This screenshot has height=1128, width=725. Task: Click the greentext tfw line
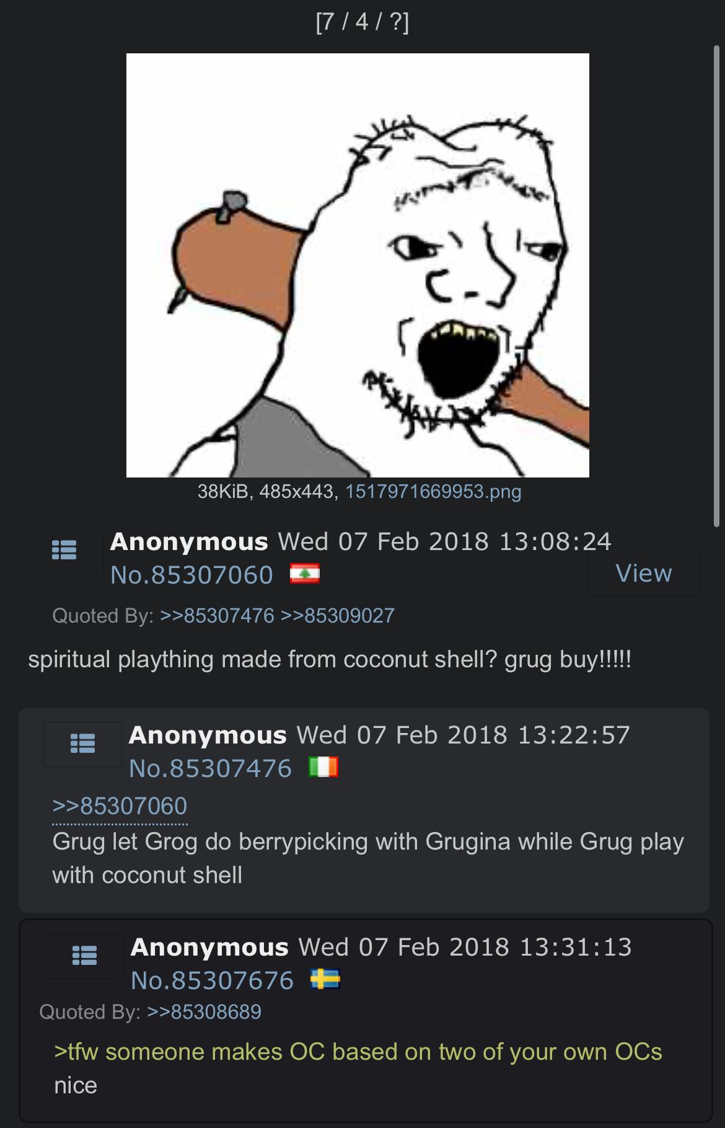point(358,1052)
